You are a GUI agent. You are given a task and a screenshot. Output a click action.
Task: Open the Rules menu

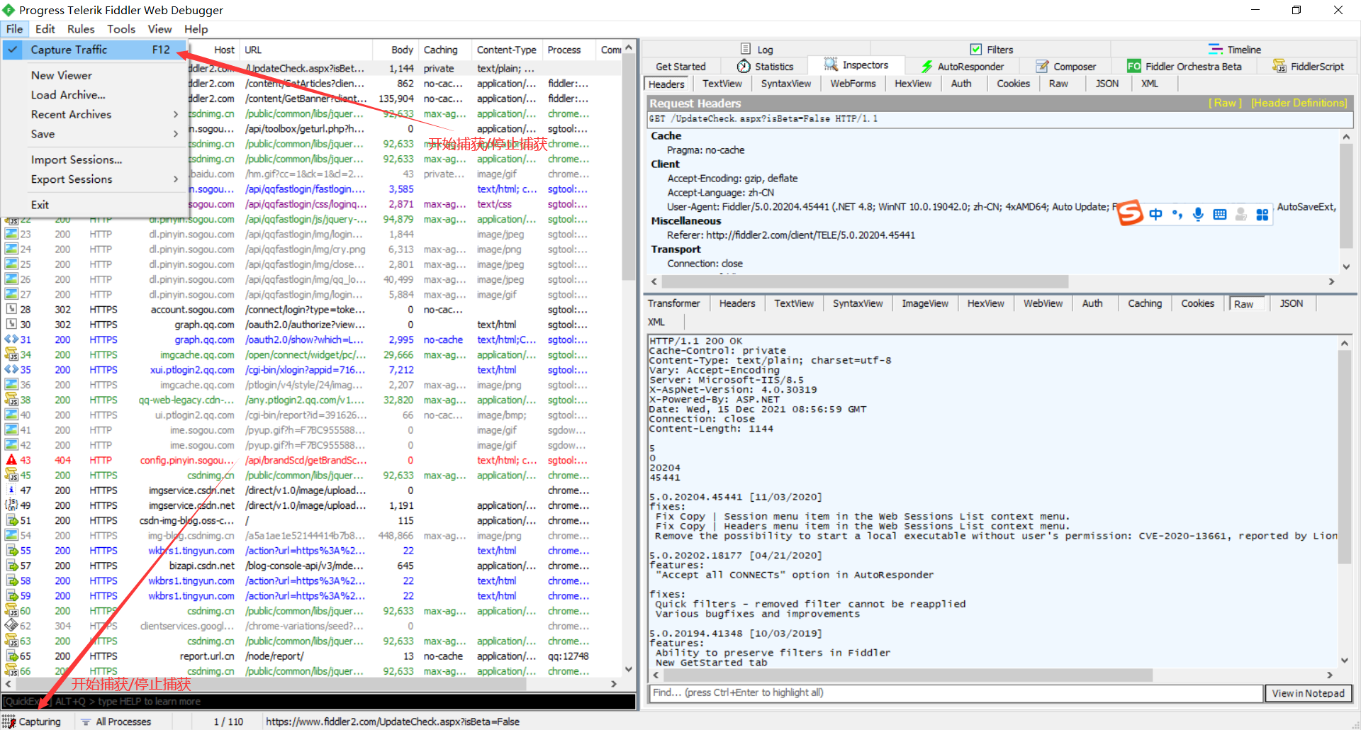pyautogui.click(x=81, y=29)
